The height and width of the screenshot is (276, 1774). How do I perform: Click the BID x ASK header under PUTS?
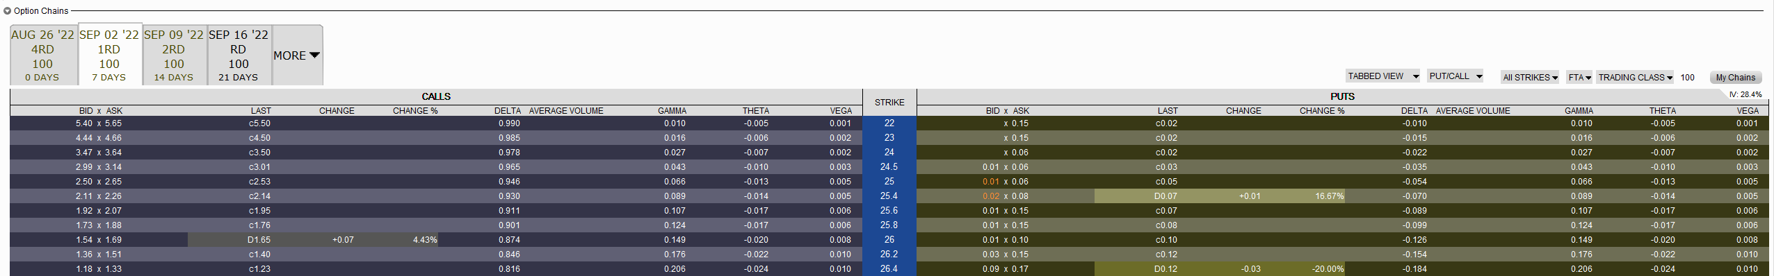click(x=1007, y=111)
